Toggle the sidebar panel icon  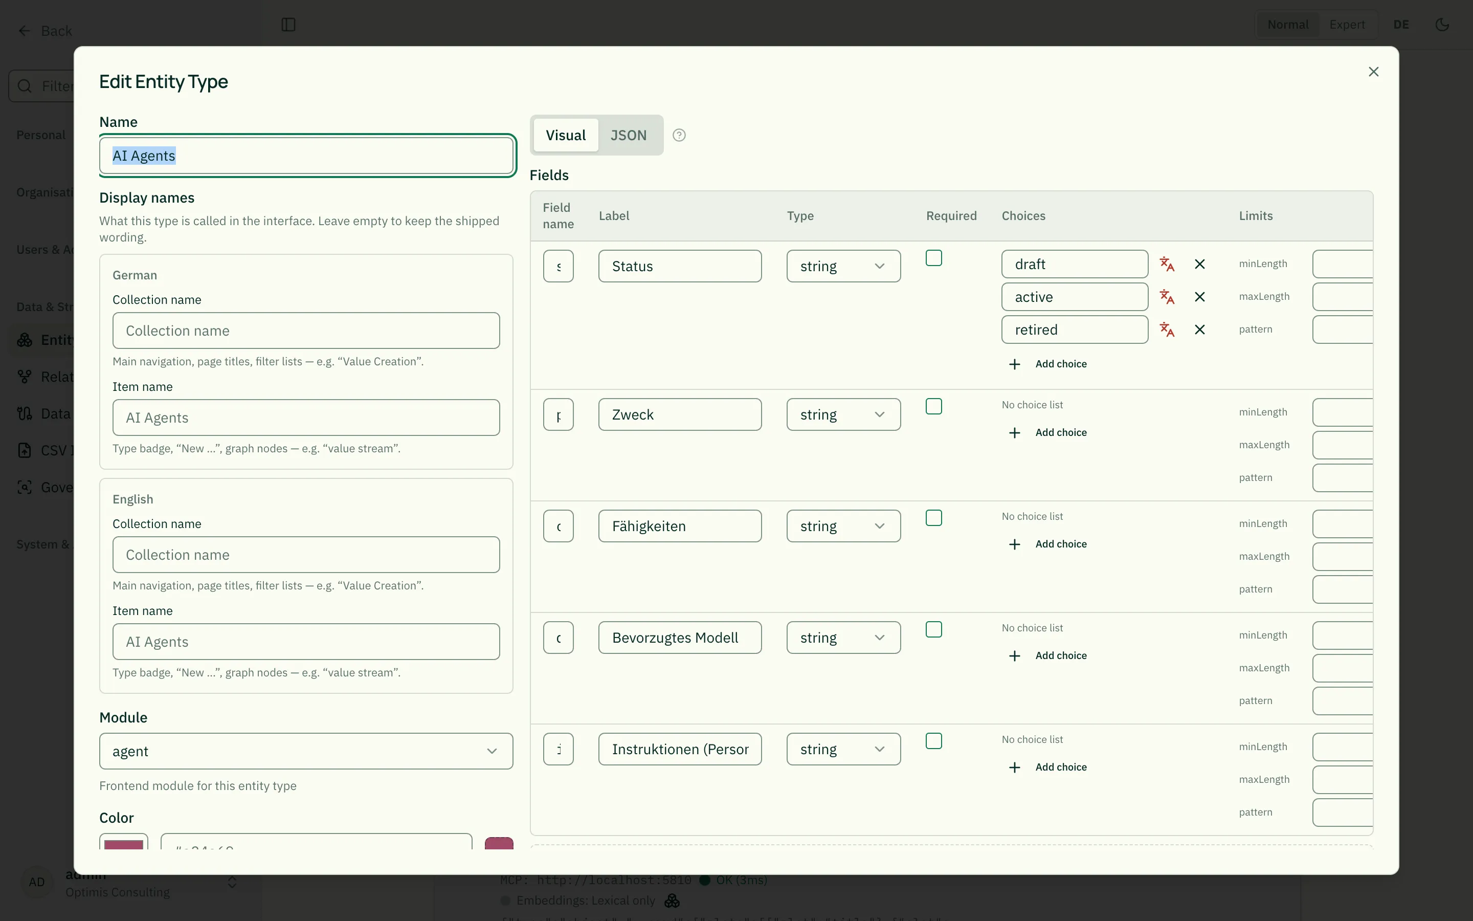click(x=288, y=25)
